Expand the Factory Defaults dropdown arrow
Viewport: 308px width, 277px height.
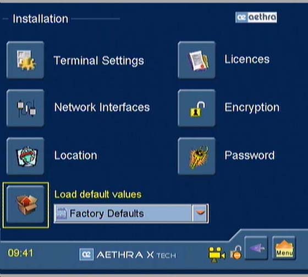[200, 213]
